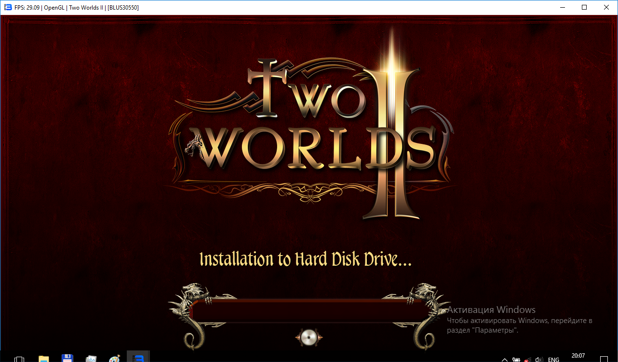
Task: Minimize the Two Worlds II window
Action: (562, 7)
